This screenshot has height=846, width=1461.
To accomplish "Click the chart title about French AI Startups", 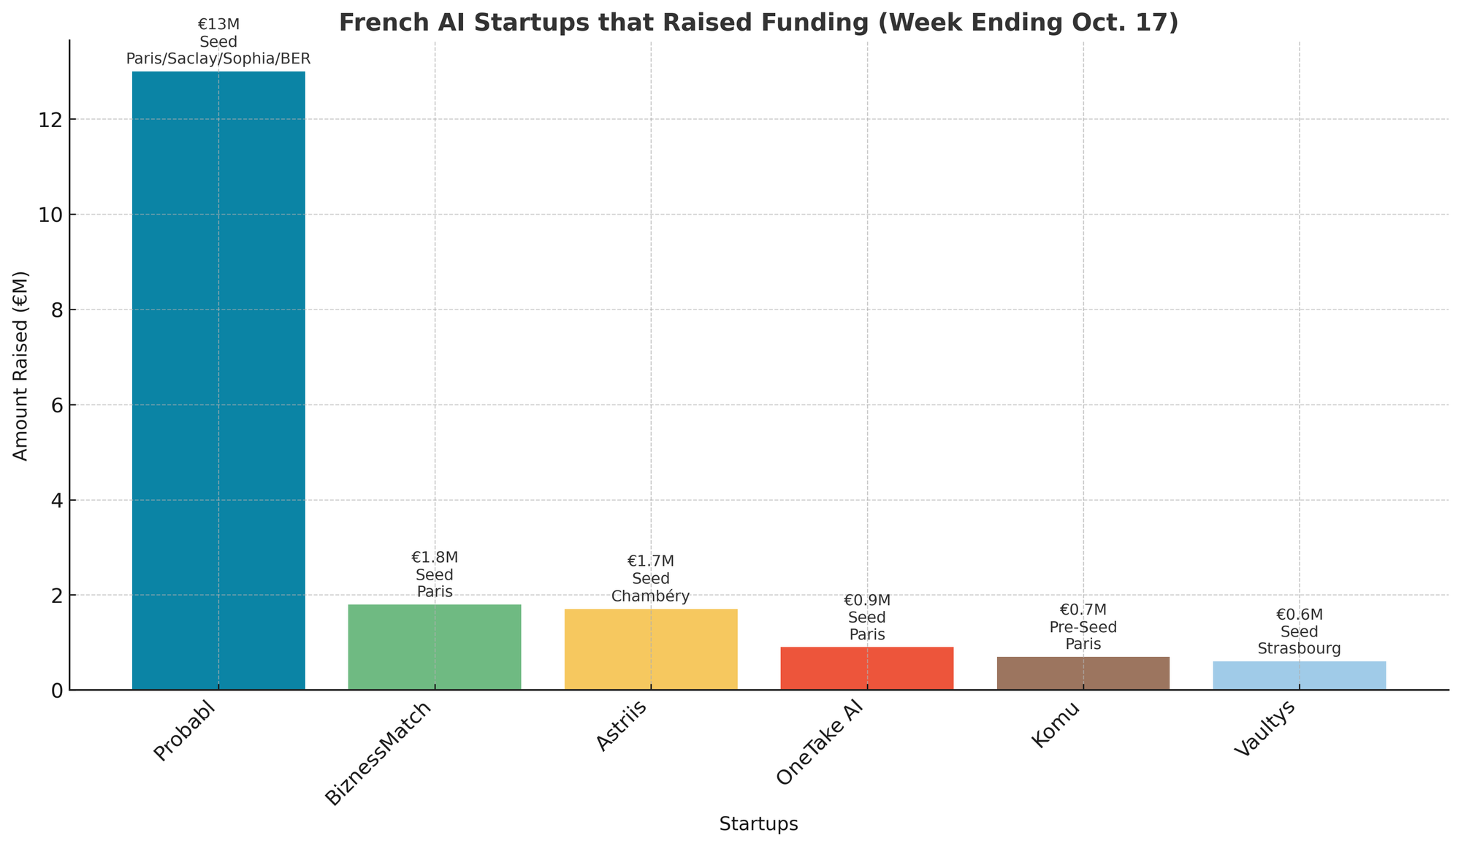I will (x=758, y=23).
